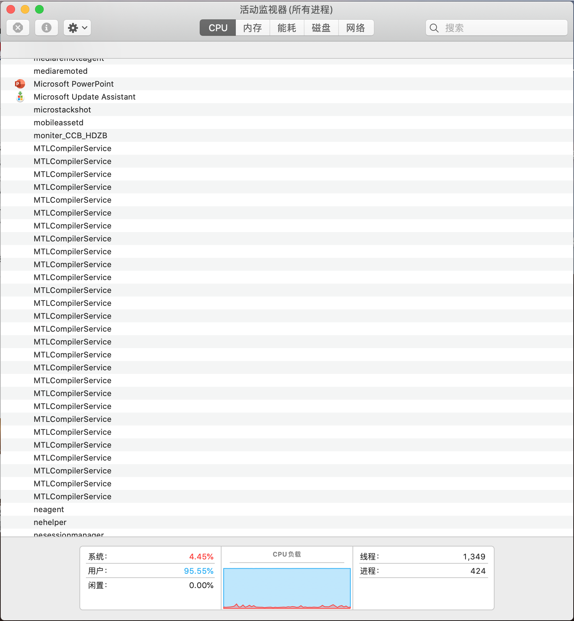The height and width of the screenshot is (621, 574).
Task: Highlight the microstackshot process
Action: [x=62, y=110]
